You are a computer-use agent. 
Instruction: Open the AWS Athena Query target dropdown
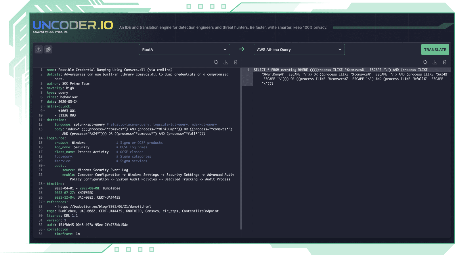point(299,49)
